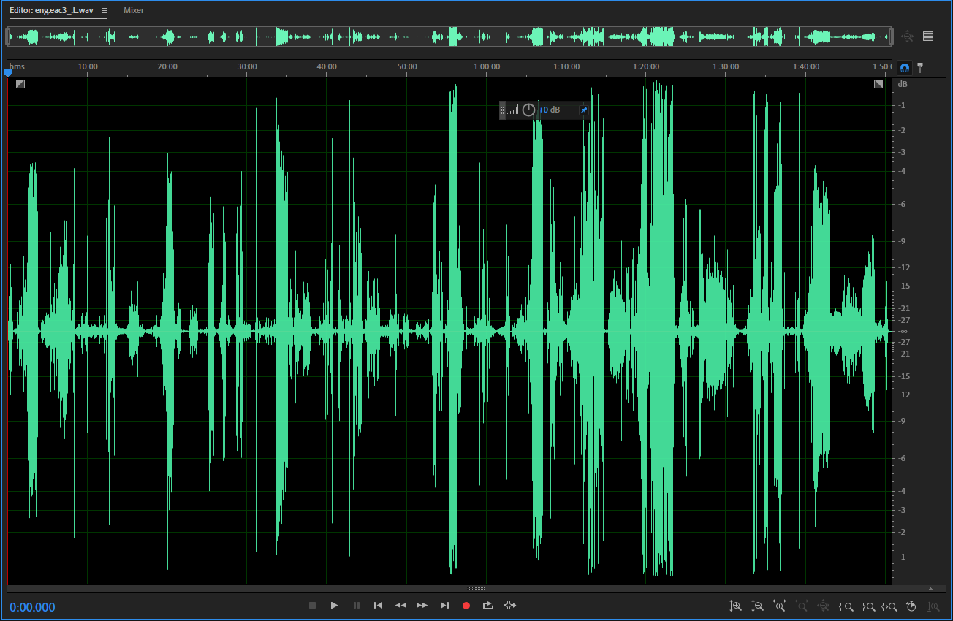Viewport: 953px width, 621px height.
Task: Zoom in amplitude
Action: point(736,606)
